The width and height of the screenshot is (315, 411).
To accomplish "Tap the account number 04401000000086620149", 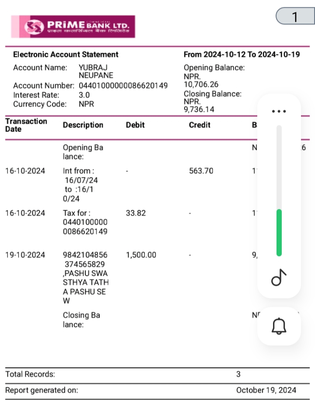I will [123, 86].
